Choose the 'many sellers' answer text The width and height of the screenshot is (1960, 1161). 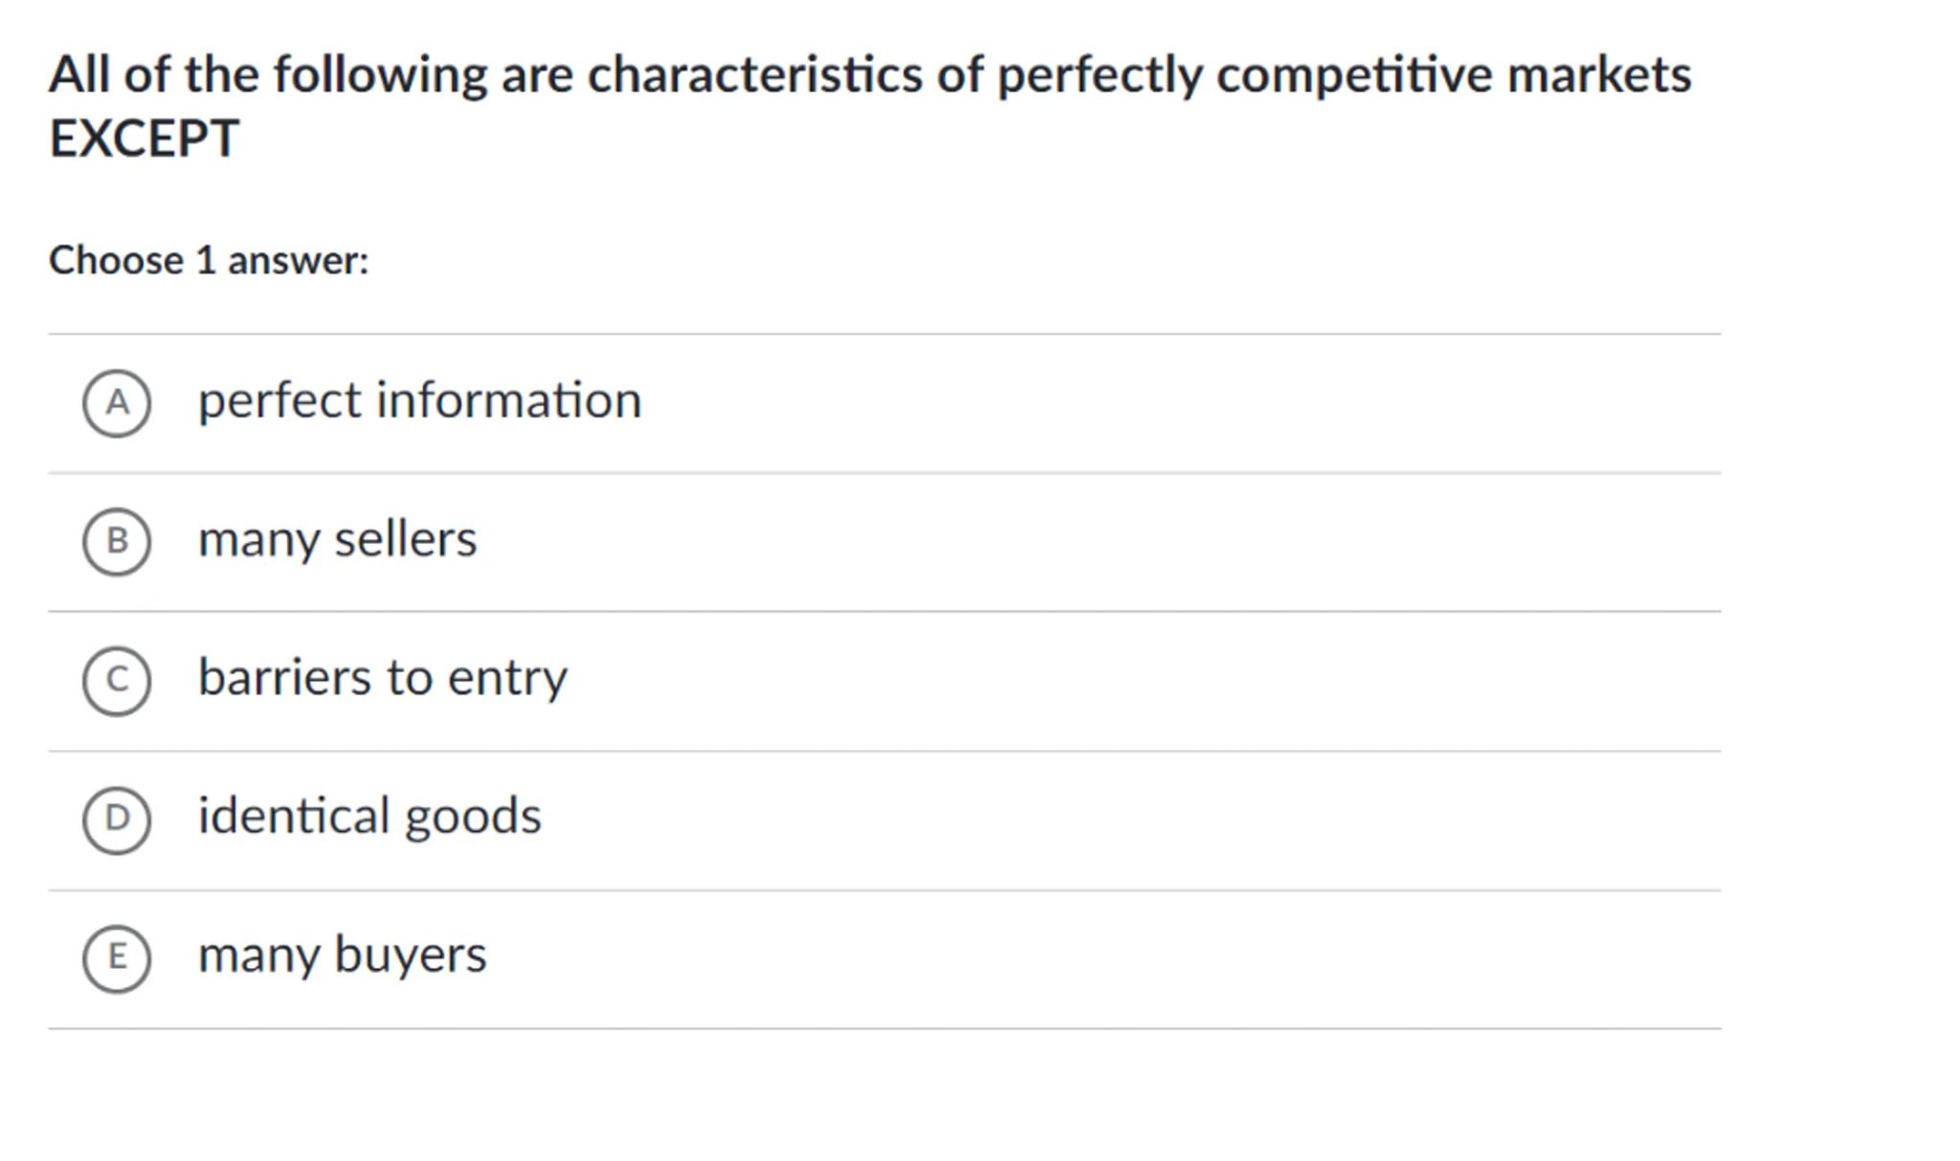click(x=337, y=539)
